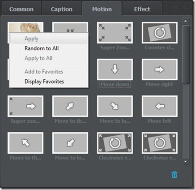The height and width of the screenshot is (190, 195).
Task: Select the motion icon with upper-left diagonal arrow
Action: pyautogui.click(x=25, y=143)
